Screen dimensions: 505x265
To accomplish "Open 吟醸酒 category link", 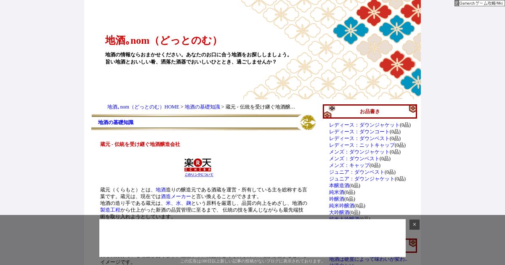I will pos(337,199).
